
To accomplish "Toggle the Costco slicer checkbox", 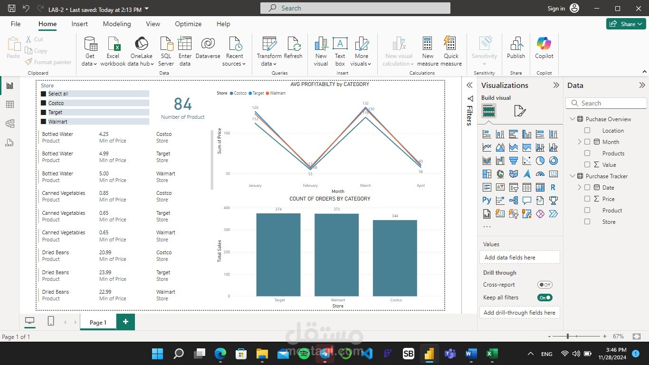I will click(x=44, y=103).
